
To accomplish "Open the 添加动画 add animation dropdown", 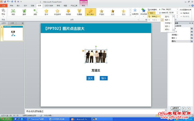I will (x=143, y=12).
